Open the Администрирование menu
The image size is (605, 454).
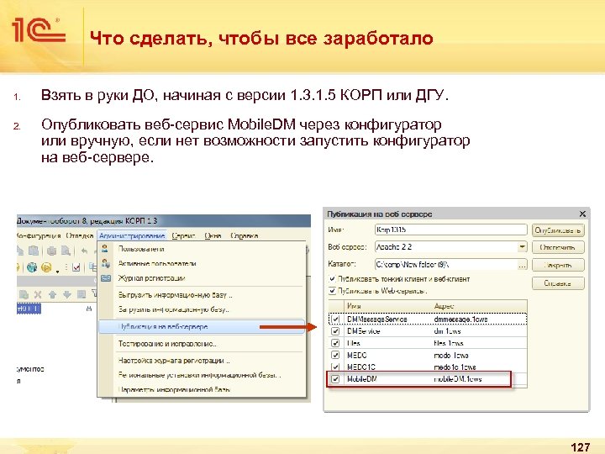pos(132,235)
